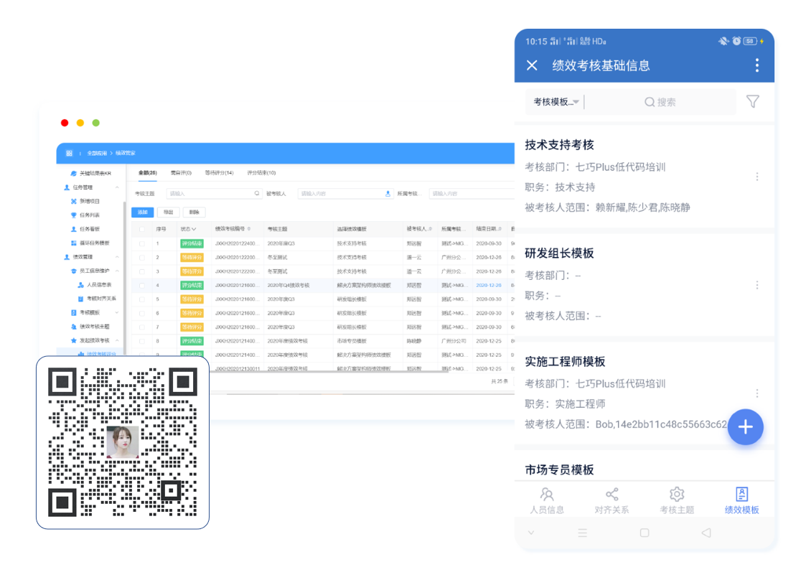Focus the mobile 搜索 search field
Viewport: 811px width, 575px height.
tap(660, 102)
